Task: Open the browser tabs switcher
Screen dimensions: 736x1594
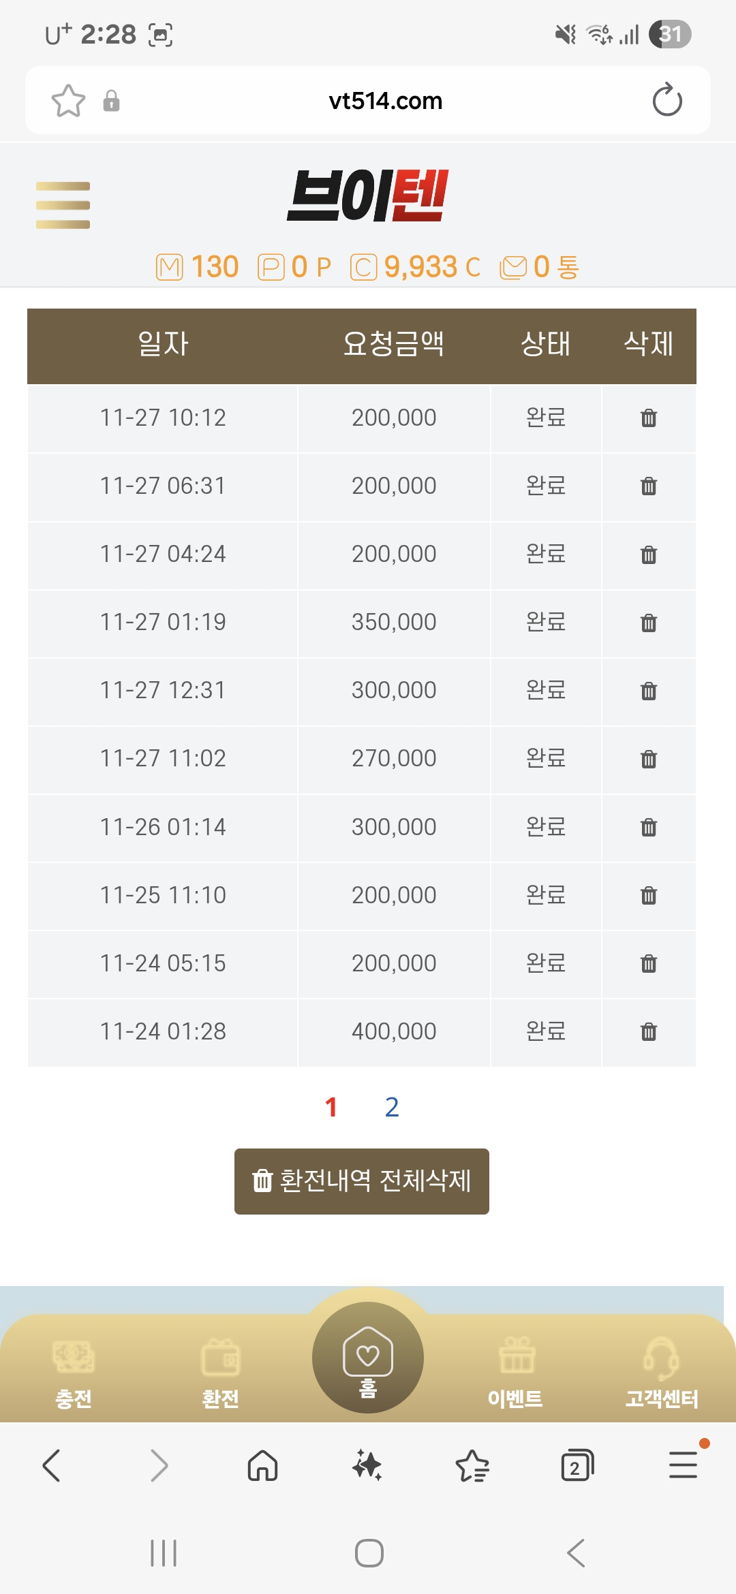Action: pyautogui.click(x=577, y=1465)
